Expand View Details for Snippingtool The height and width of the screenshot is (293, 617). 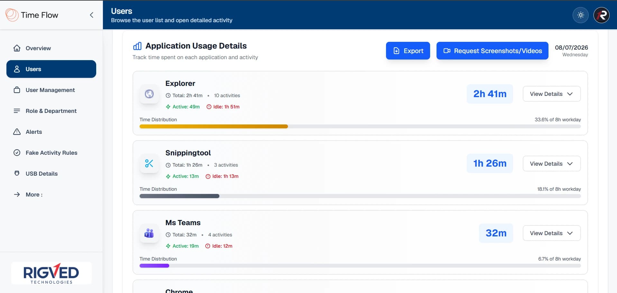click(x=552, y=164)
